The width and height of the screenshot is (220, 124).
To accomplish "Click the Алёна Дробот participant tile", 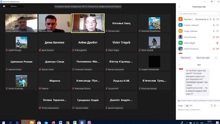I will click(88, 42).
